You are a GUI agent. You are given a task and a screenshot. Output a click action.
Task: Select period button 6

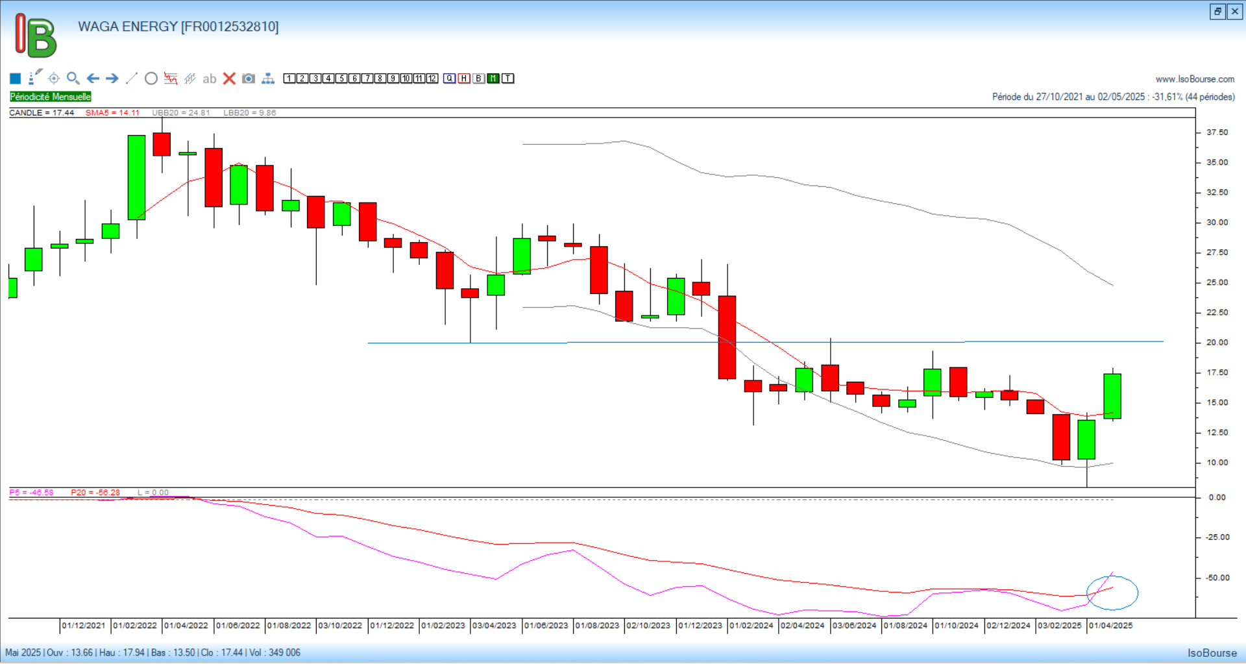354,79
